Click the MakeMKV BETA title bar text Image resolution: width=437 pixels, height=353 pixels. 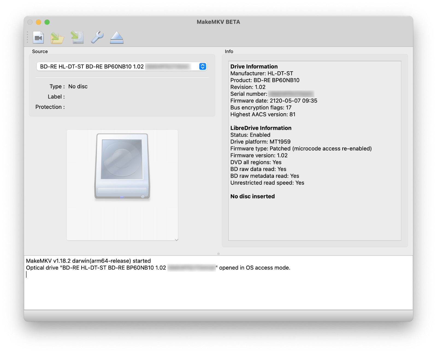(x=218, y=22)
